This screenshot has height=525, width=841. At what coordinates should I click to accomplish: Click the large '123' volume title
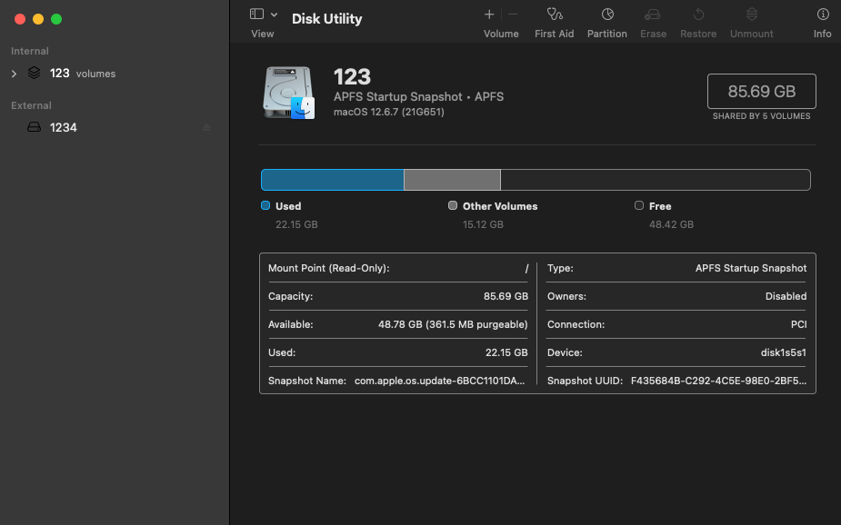tap(352, 77)
